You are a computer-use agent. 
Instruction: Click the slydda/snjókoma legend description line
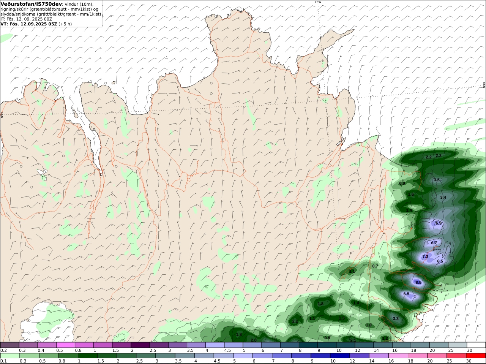click(x=51, y=14)
